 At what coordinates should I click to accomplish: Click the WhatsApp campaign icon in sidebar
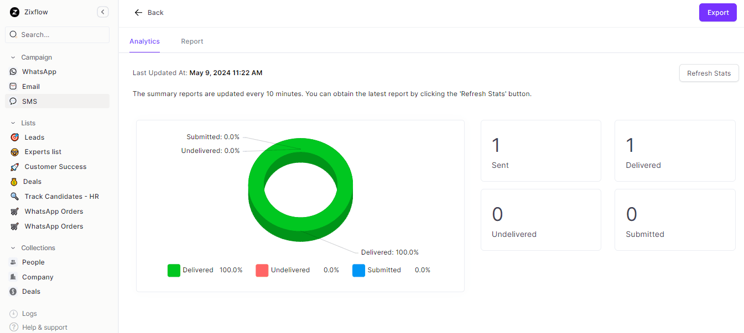(13, 72)
